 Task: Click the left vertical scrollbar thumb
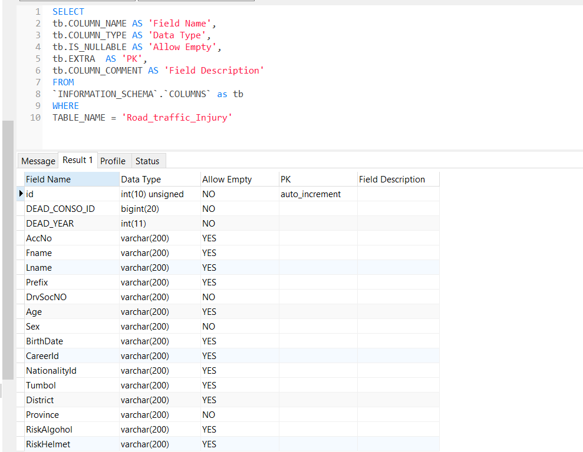click(x=8, y=250)
